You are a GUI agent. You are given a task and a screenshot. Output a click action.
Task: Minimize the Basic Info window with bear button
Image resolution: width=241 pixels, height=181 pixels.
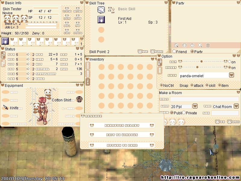82,2
